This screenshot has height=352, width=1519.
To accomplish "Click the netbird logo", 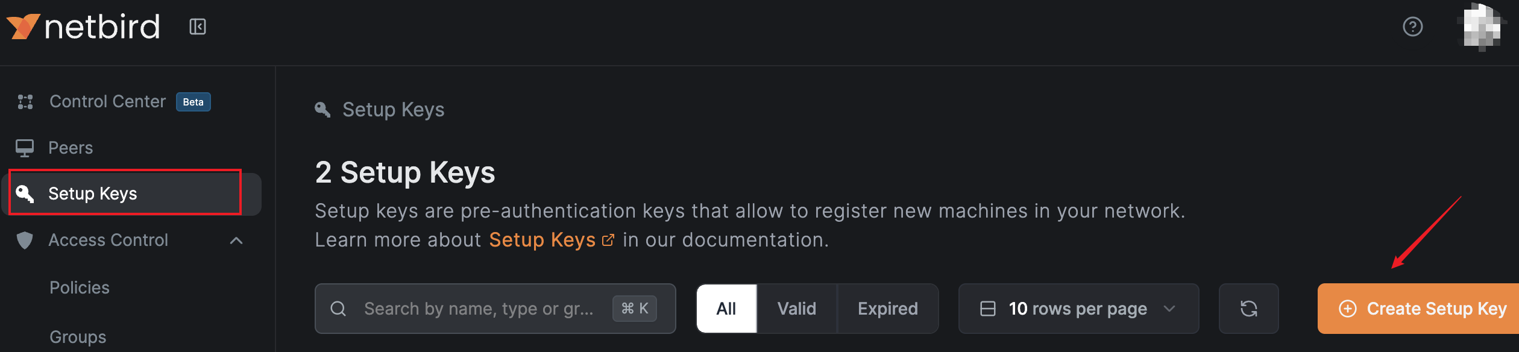I will click(83, 27).
